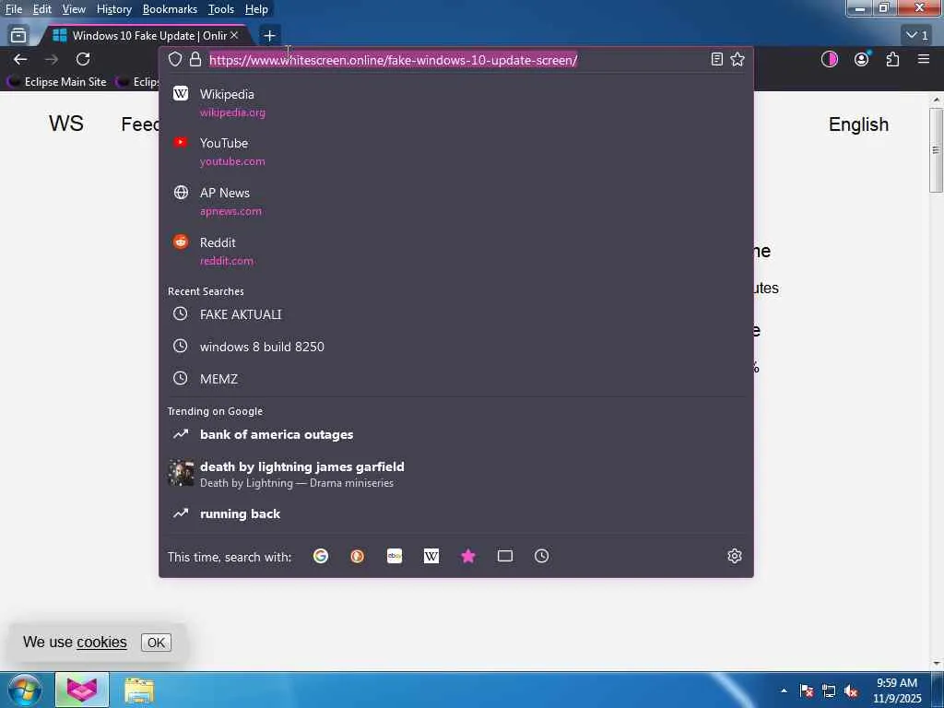The image size is (944, 708).
Task: Close the Windows 10 Fake Update tab
Action: [x=234, y=36]
